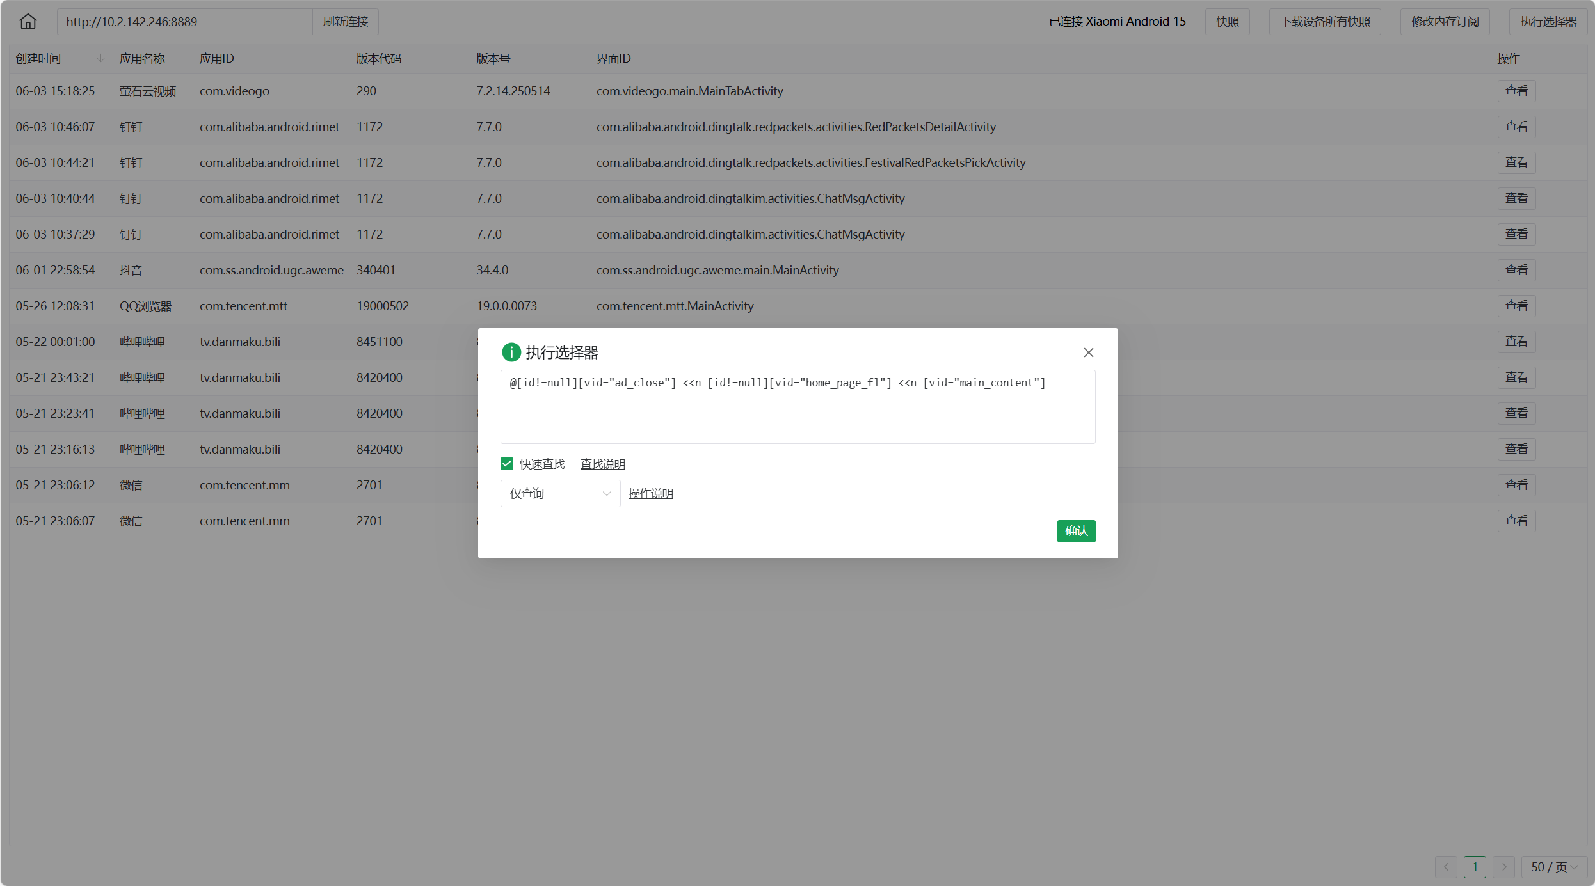Open 修改内存订阅 from toolbar
This screenshot has width=1595, height=886.
(x=1445, y=22)
